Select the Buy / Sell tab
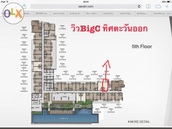172x129 pixels. (92, 13)
